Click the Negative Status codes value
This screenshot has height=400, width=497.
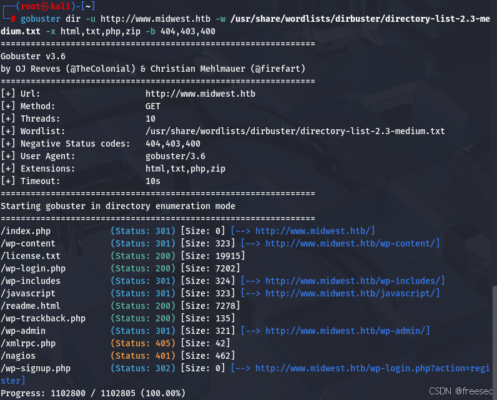coord(173,144)
